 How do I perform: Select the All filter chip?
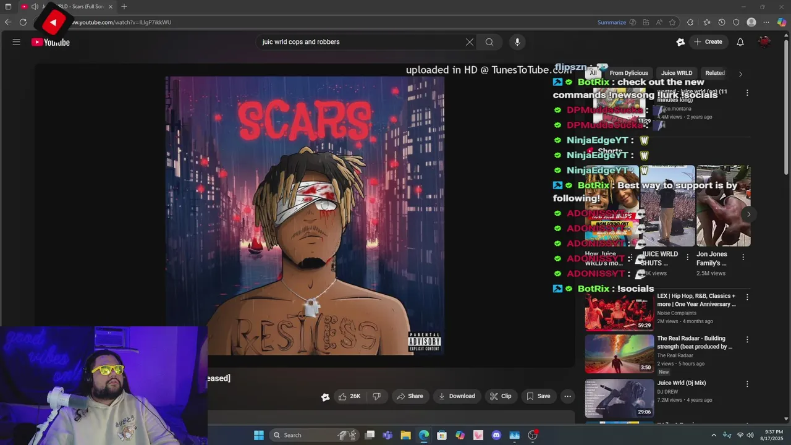pos(593,73)
